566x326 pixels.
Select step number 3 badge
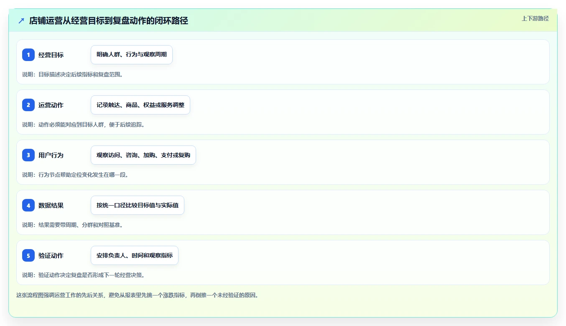click(x=28, y=155)
